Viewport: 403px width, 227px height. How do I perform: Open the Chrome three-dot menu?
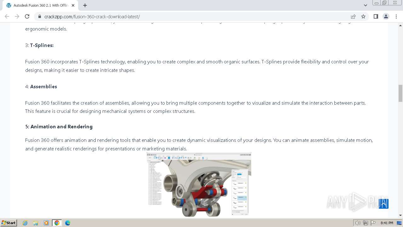pos(396,16)
